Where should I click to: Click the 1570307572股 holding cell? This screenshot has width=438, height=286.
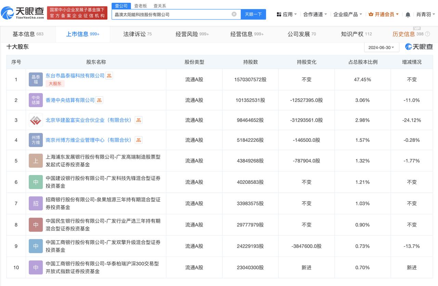coord(250,80)
